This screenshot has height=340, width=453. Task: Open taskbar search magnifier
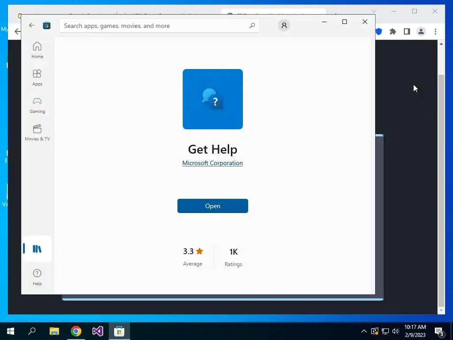point(32,331)
